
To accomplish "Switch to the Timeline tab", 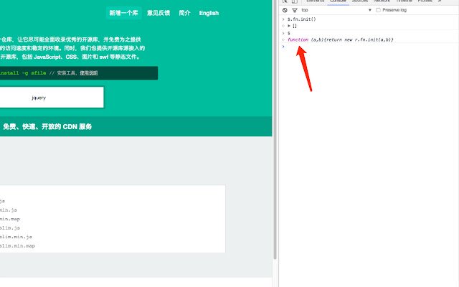I will click(404, 1).
